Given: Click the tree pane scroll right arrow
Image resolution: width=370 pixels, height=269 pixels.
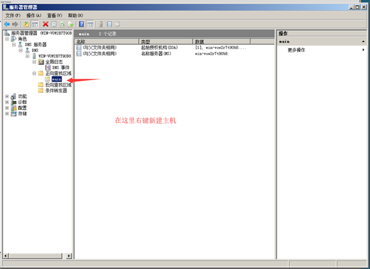Looking at the screenshot, I should click(69, 256).
